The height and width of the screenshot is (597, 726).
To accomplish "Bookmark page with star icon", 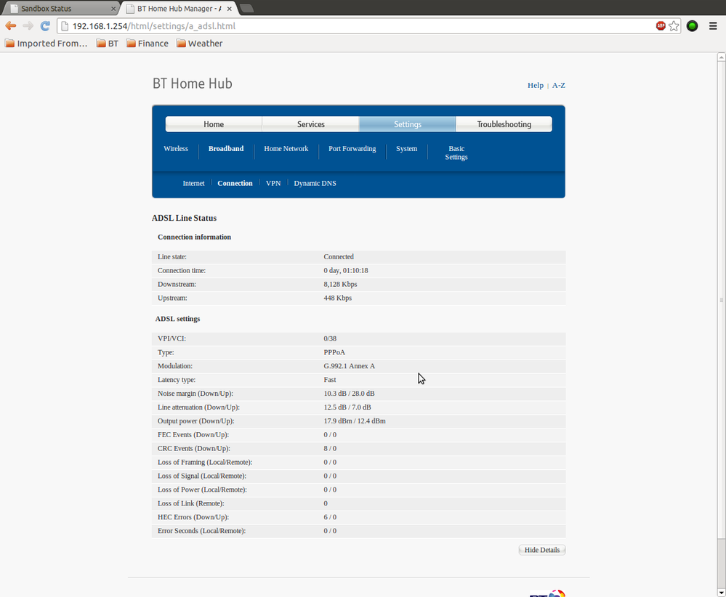I will click(674, 26).
